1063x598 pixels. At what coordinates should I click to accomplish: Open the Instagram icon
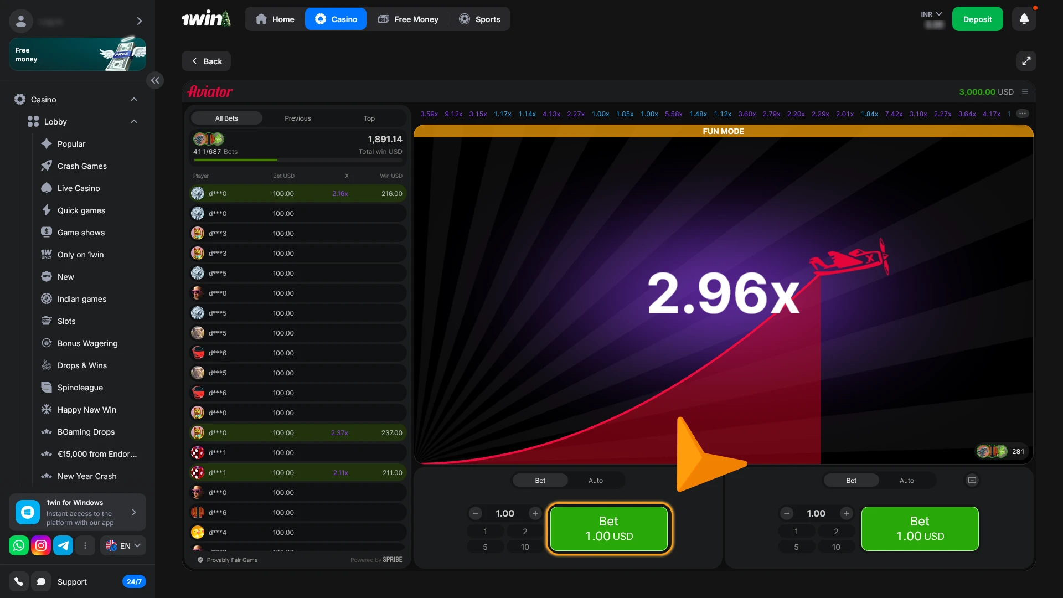40,545
